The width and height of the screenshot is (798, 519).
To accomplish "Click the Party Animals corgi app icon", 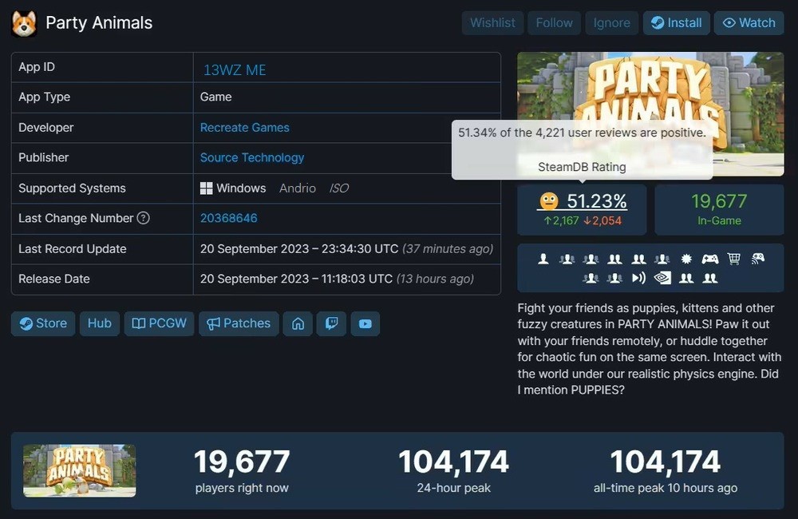I will point(24,23).
